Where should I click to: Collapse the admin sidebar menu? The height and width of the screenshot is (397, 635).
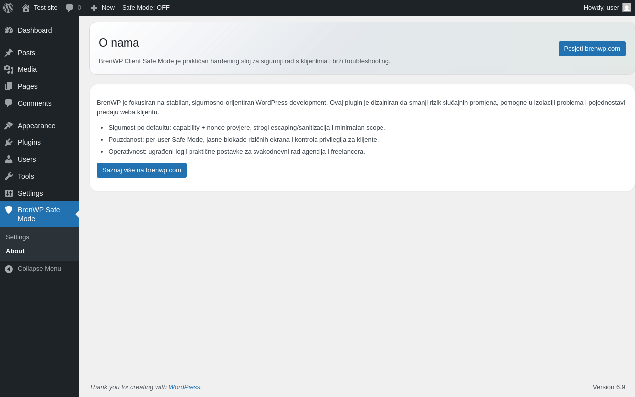[39, 269]
